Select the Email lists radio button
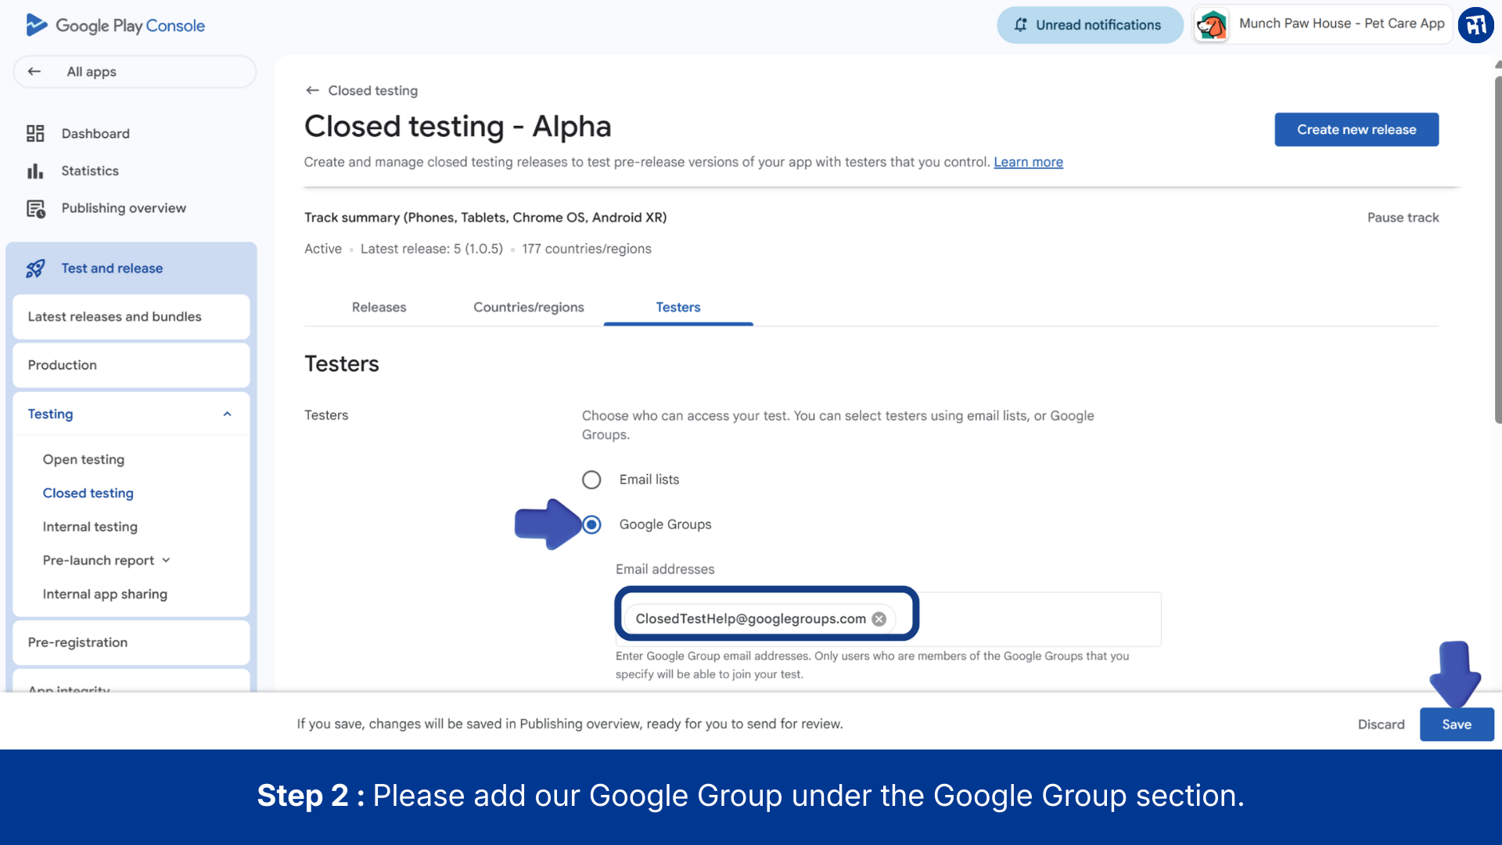This screenshot has height=845, width=1502. coord(591,480)
